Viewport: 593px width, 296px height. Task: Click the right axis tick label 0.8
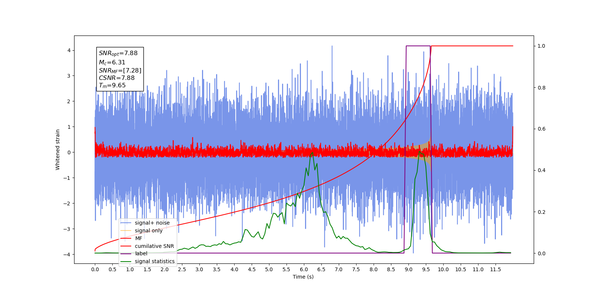(x=541, y=88)
